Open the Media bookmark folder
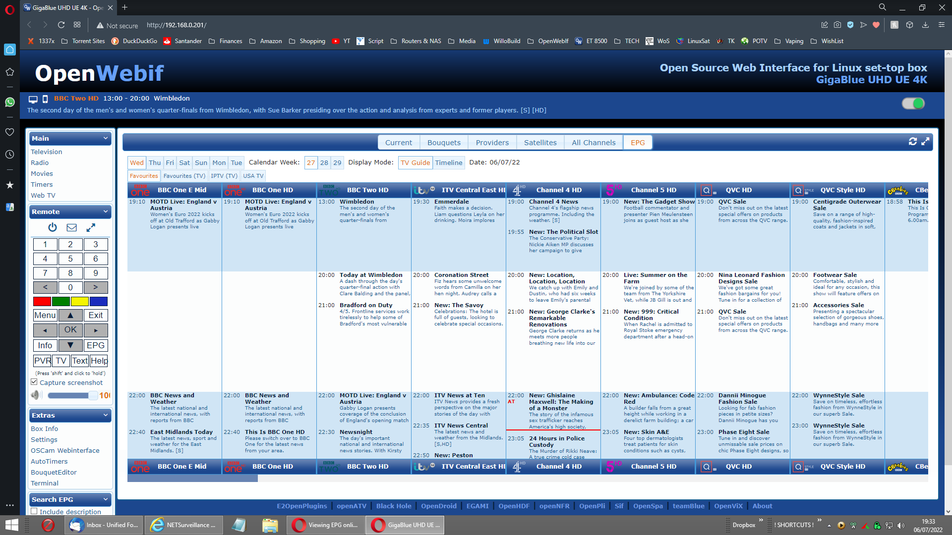This screenshot has height=535, width=952. tap(462, 41)
